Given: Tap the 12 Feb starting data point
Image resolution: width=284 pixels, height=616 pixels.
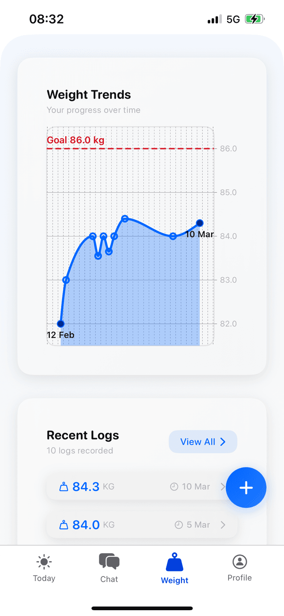Looking at the screenshot, I should pyautogui.click(x=61, y=323).
